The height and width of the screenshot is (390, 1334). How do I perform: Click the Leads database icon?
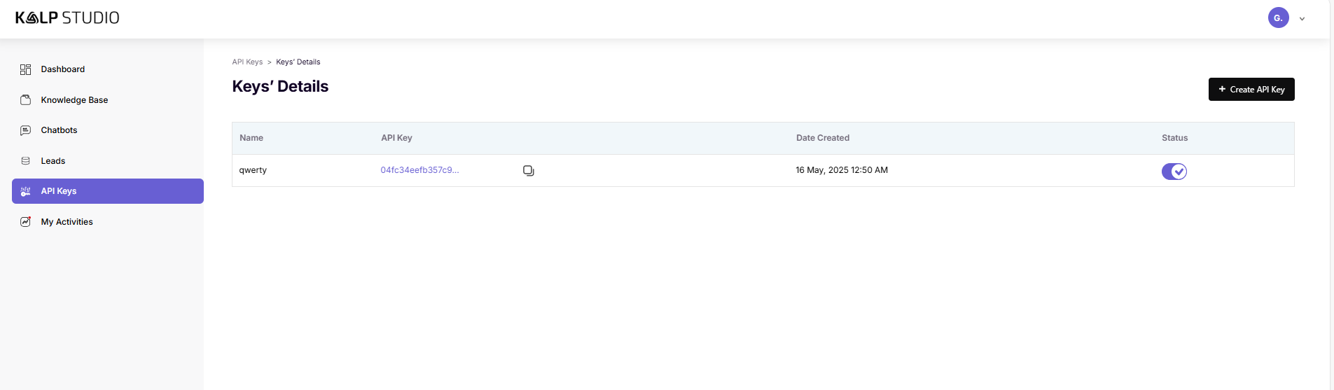point(26,161)
